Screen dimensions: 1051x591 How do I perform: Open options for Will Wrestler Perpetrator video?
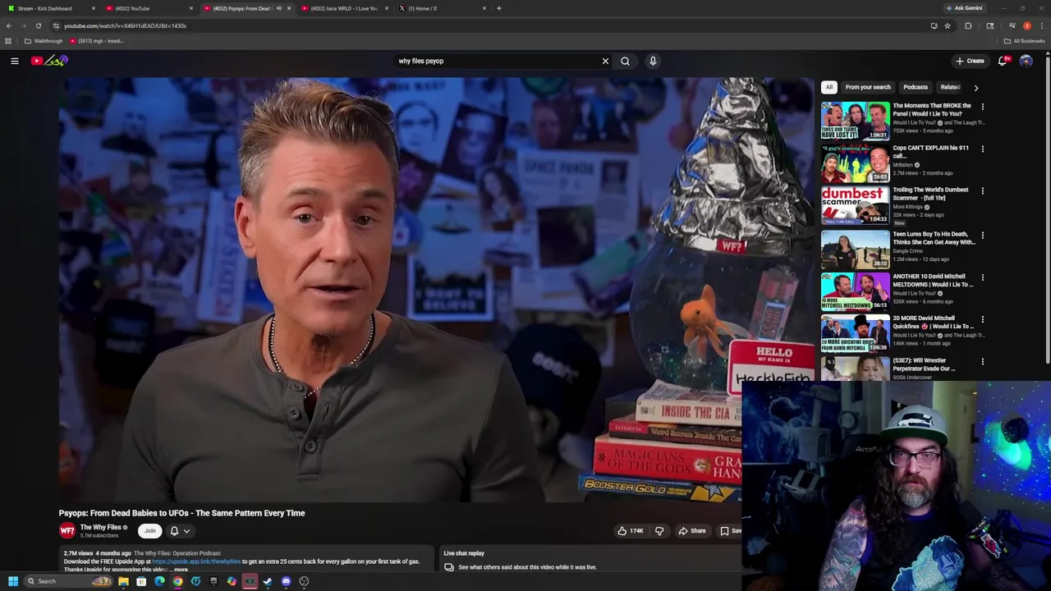982,362
